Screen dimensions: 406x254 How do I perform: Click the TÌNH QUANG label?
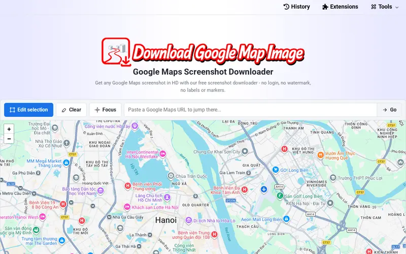coord(322,132)
